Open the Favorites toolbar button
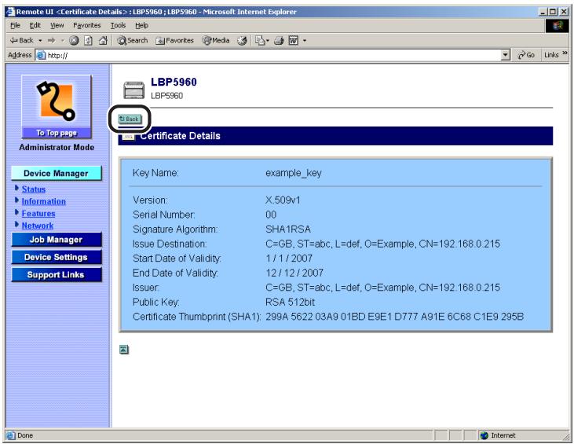 point(174,40)
